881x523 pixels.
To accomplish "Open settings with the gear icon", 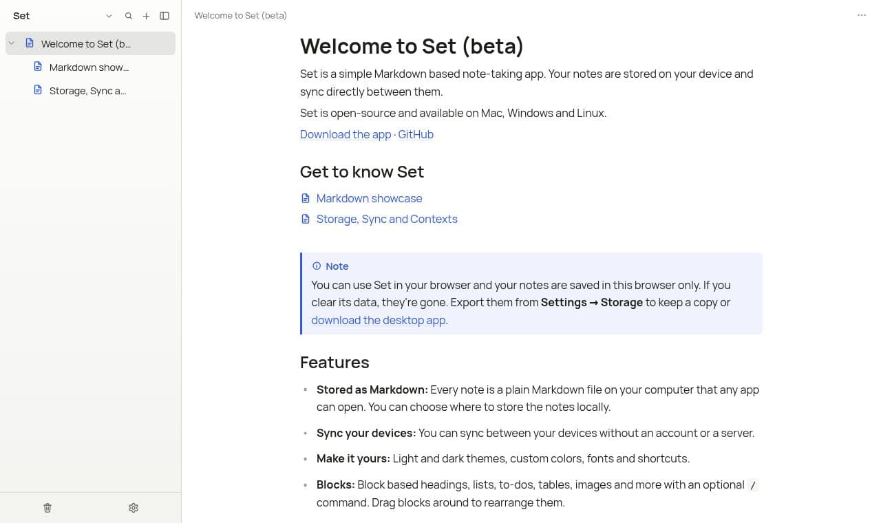I will click(x=134, y=508).
